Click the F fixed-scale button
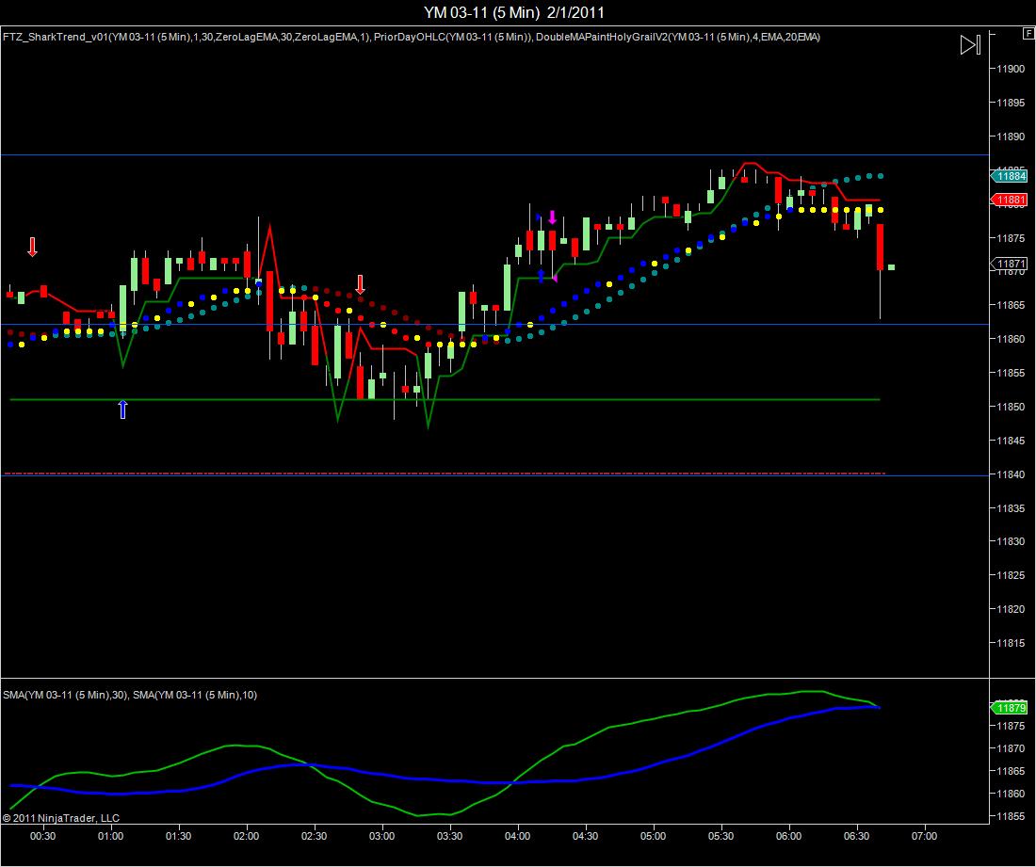 (x=1028, y=33)
